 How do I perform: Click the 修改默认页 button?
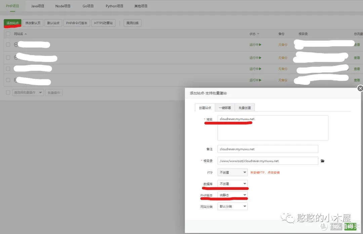click(x=33, y=23)
